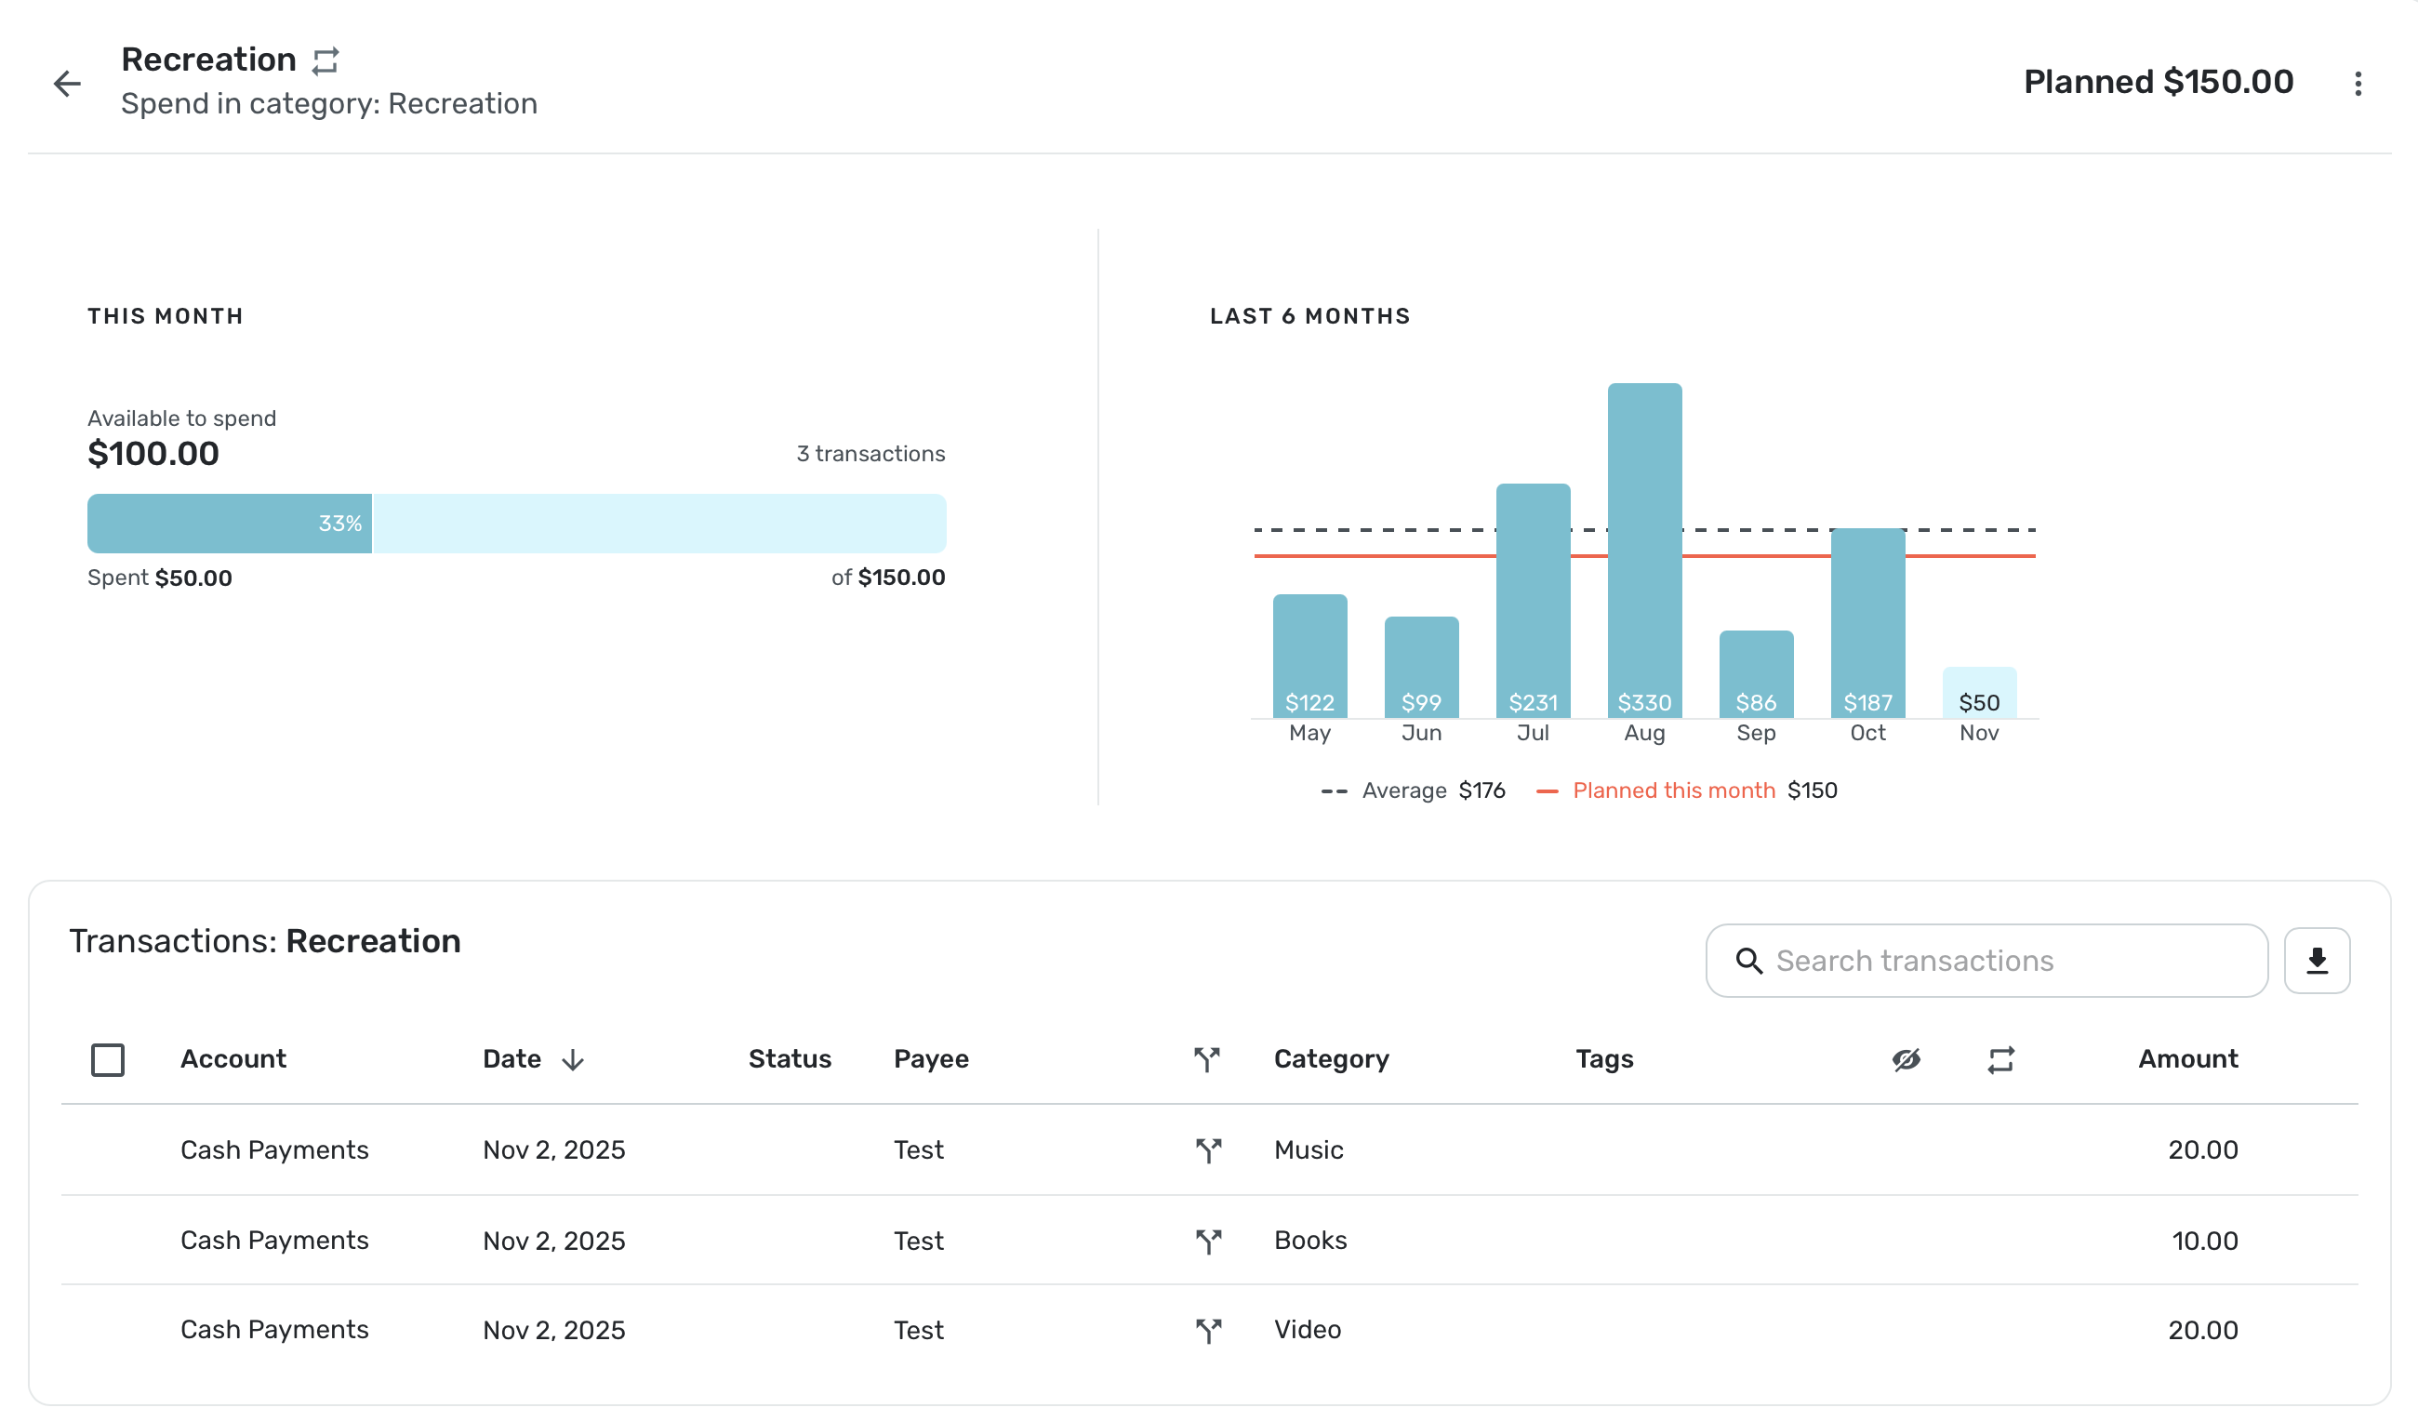The image size is (2418, 1421).
Task: Click the Search transactions field
Action: (1986, 961)
